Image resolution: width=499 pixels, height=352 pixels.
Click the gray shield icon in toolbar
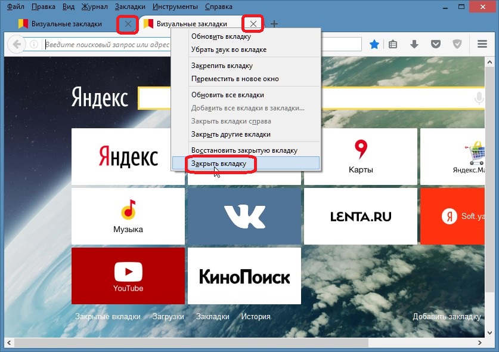click(x=457, y=44)
